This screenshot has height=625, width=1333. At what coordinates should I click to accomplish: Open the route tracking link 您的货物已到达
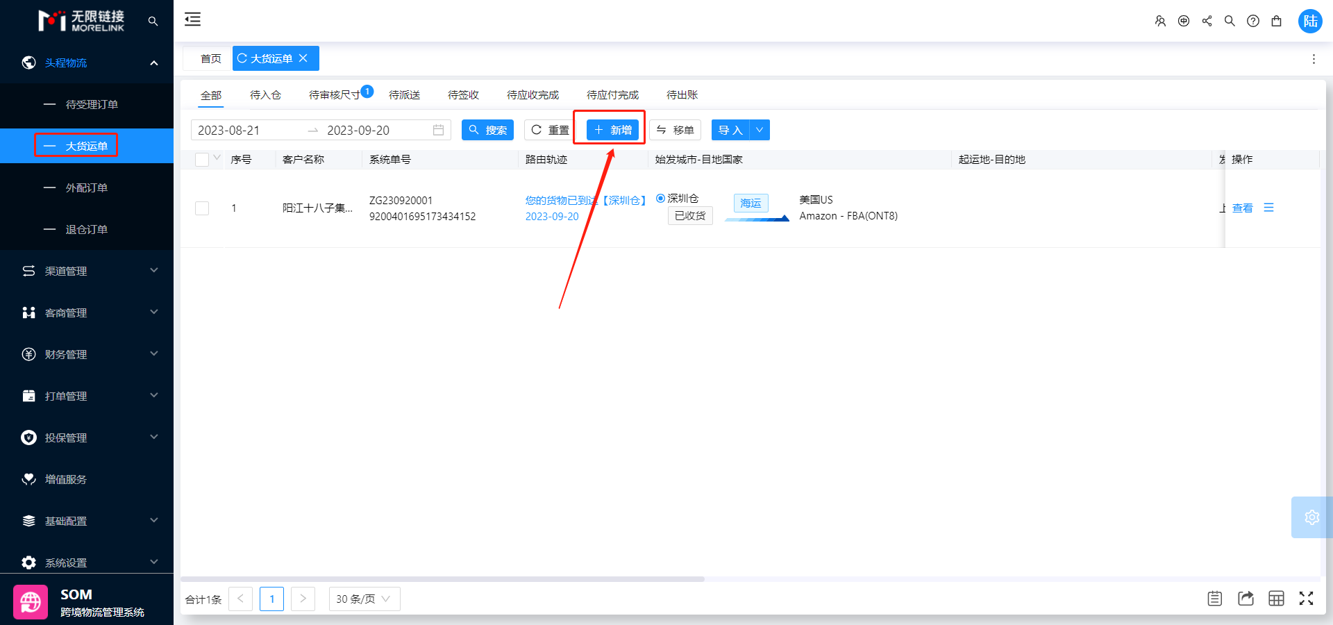[x=586, y=200]
